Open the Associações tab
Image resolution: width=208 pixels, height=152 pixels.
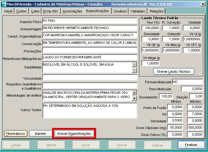[x=72, y=11]
